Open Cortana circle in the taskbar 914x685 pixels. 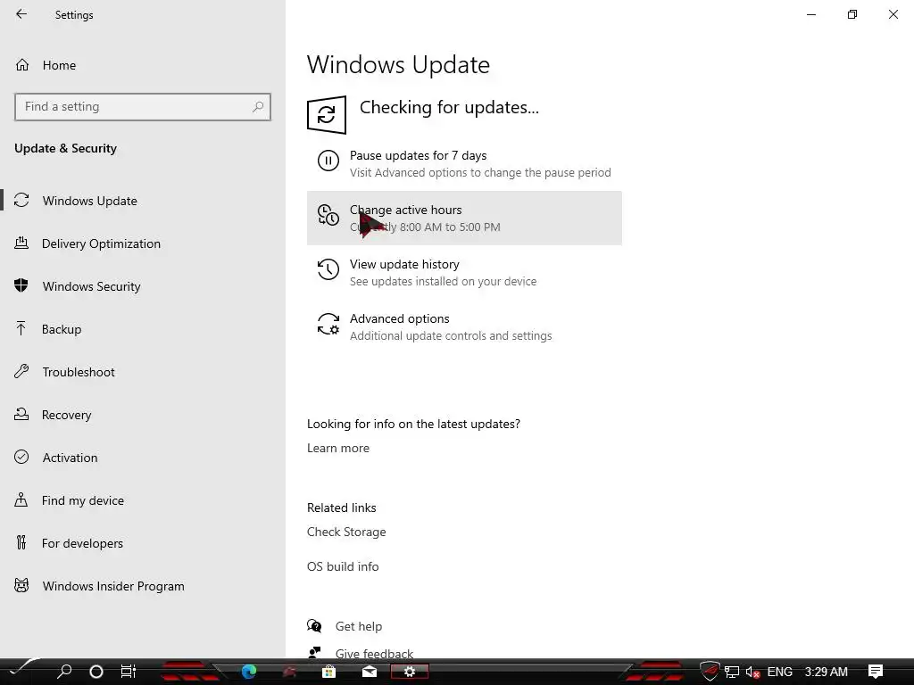point(96,672)
